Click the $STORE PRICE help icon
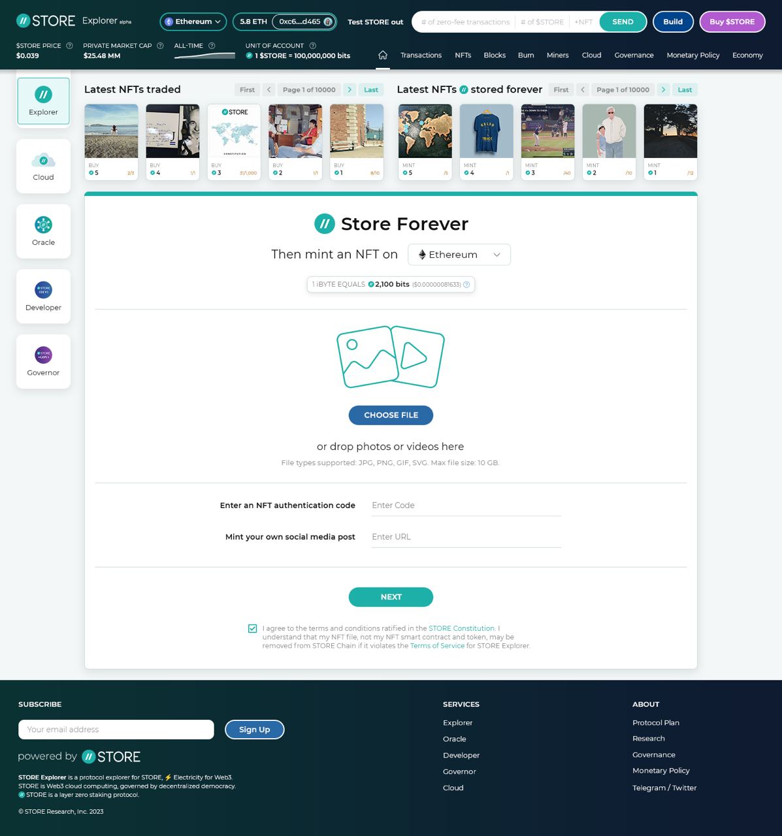The image size is (782, 836). (69, 46)
